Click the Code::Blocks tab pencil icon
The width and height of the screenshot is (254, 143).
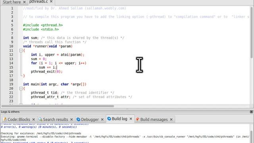point(5,119)
